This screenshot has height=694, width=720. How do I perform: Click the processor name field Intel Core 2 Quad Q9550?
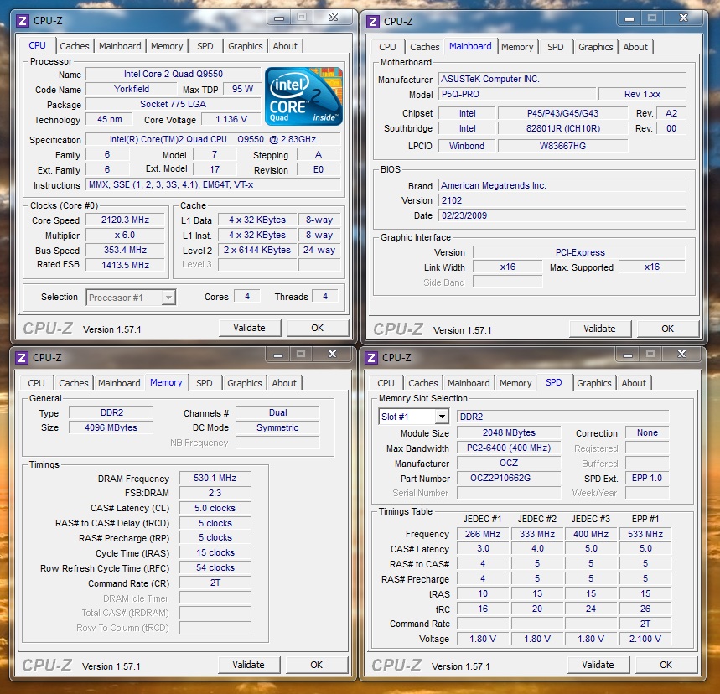[174, 74]
